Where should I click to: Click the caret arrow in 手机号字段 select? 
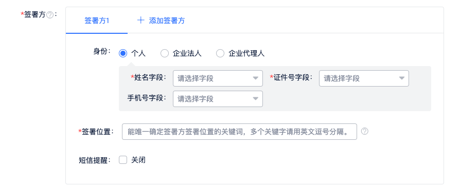click(x=256, y=99)
